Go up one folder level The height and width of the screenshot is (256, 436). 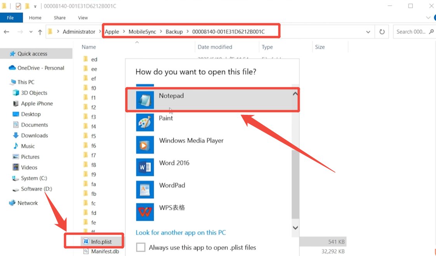[x=40, y=32]
